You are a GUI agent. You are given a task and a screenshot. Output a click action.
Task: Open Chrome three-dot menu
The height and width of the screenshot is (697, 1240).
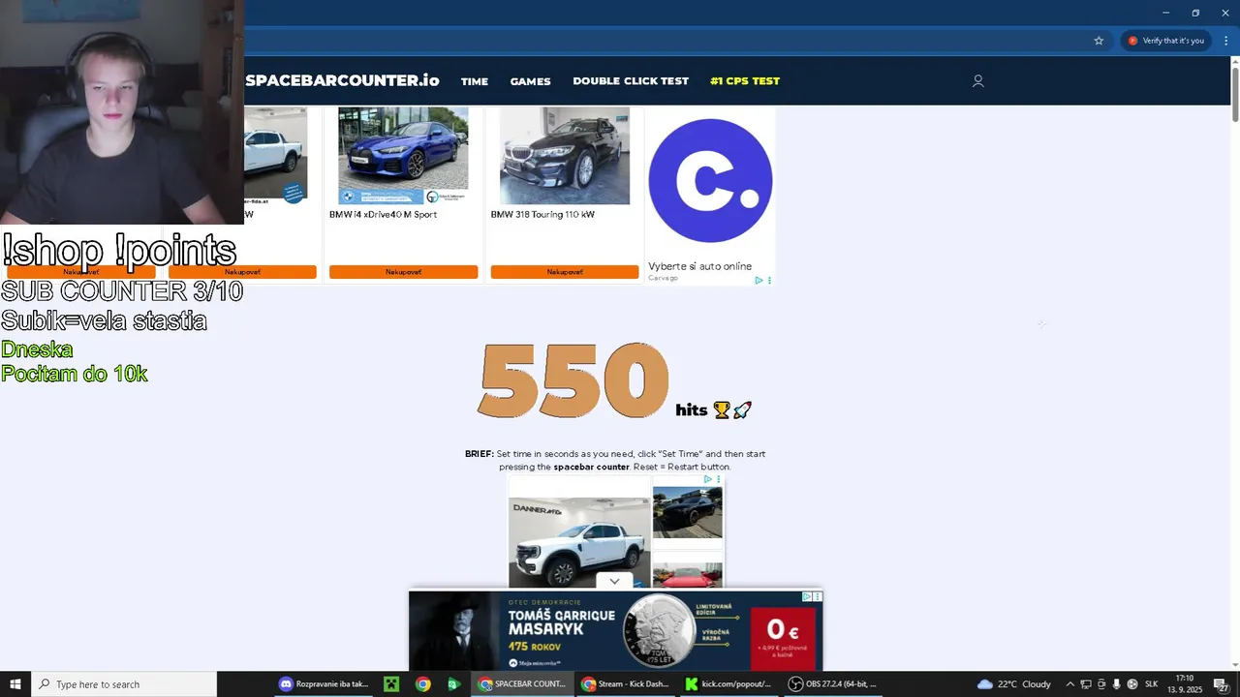[1225, 41]
